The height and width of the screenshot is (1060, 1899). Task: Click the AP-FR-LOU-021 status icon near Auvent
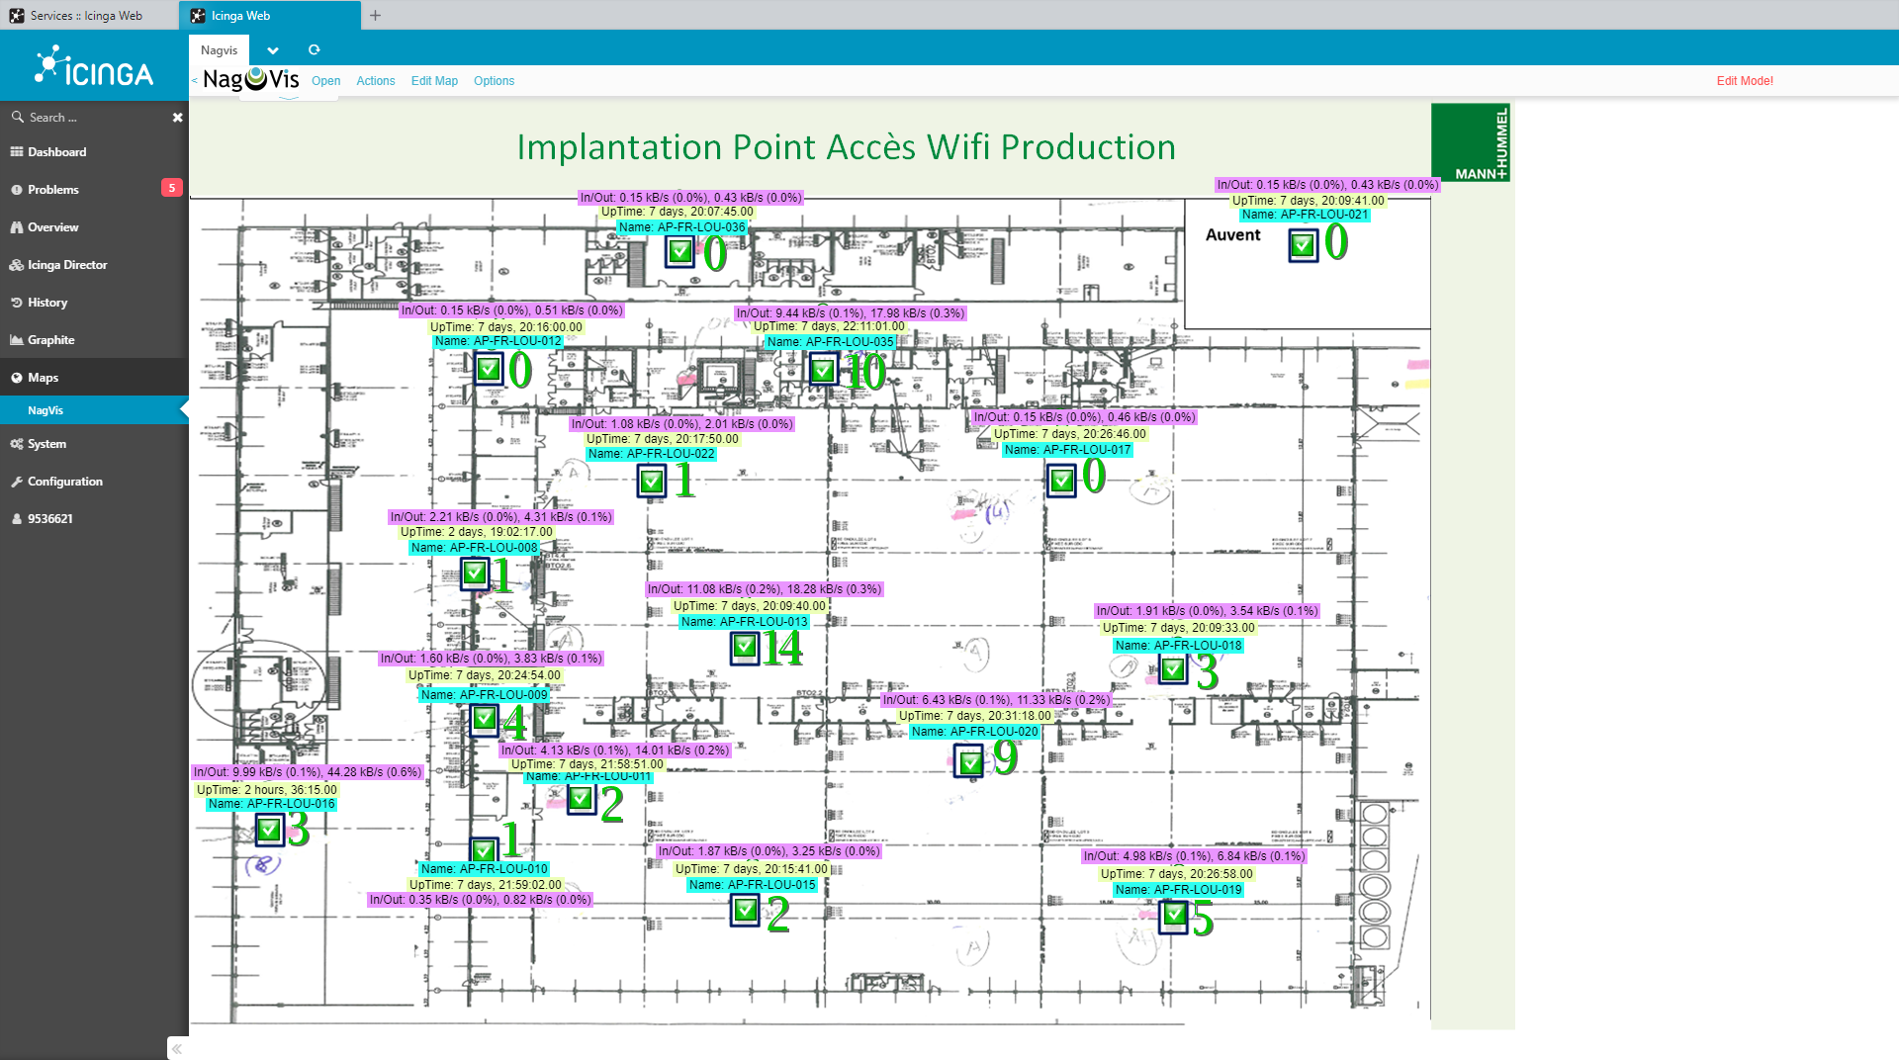coord(1303,244)
